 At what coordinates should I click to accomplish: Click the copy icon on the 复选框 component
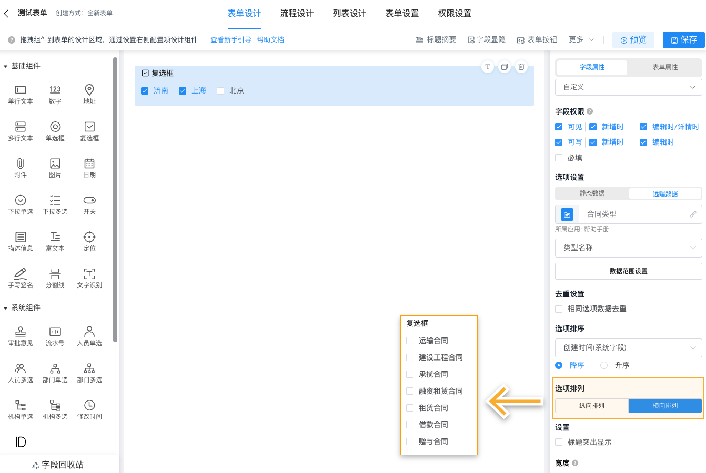tap(505, 67)
